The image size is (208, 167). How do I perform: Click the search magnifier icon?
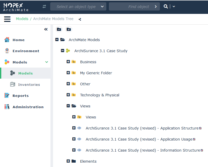pyautogui.click(x=166, y=6)
